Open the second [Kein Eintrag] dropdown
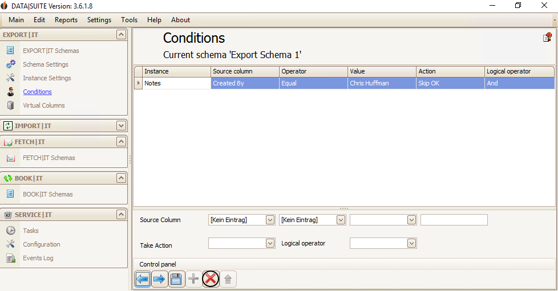Image resolution: width=558 pixels, height=291 pixels. pyautogui.click(x=341, y=220)
